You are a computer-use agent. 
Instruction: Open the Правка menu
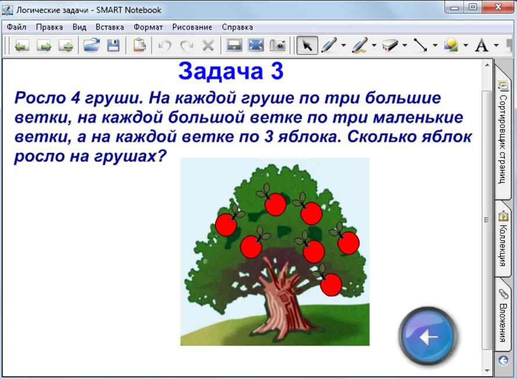point(49,27)
